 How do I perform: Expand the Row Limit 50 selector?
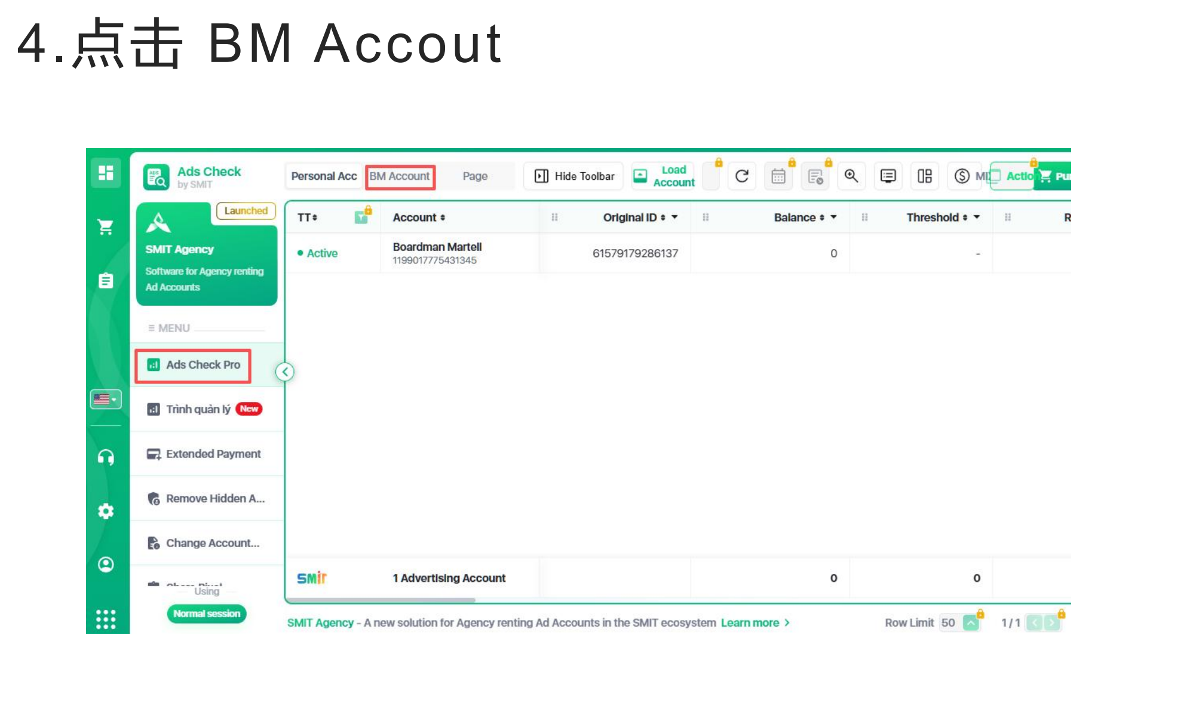pyautogui.click(x=971, y=623)
